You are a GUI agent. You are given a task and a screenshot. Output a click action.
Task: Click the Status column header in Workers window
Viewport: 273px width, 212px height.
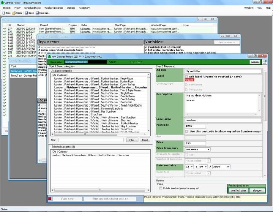point(97,25)
